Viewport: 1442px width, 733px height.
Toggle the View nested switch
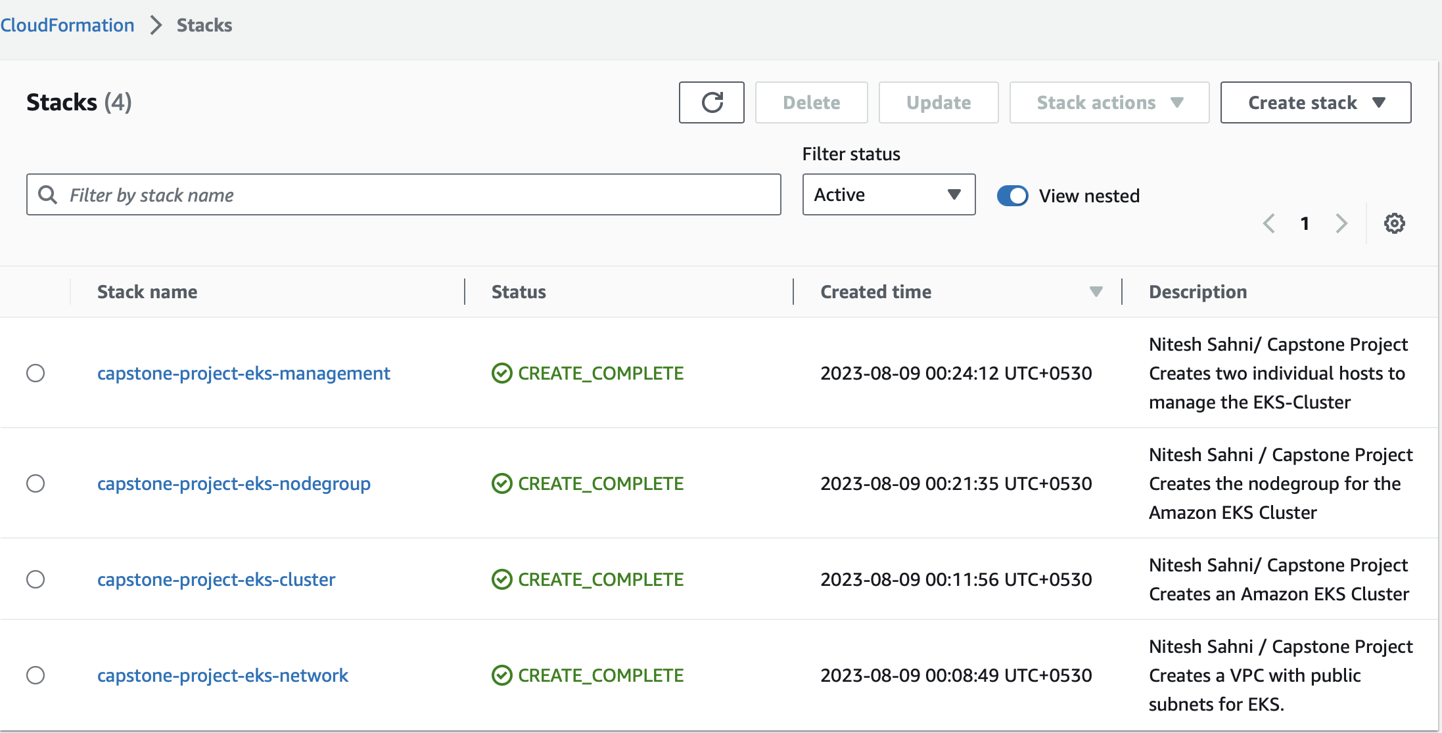[x=1013, y=196]
